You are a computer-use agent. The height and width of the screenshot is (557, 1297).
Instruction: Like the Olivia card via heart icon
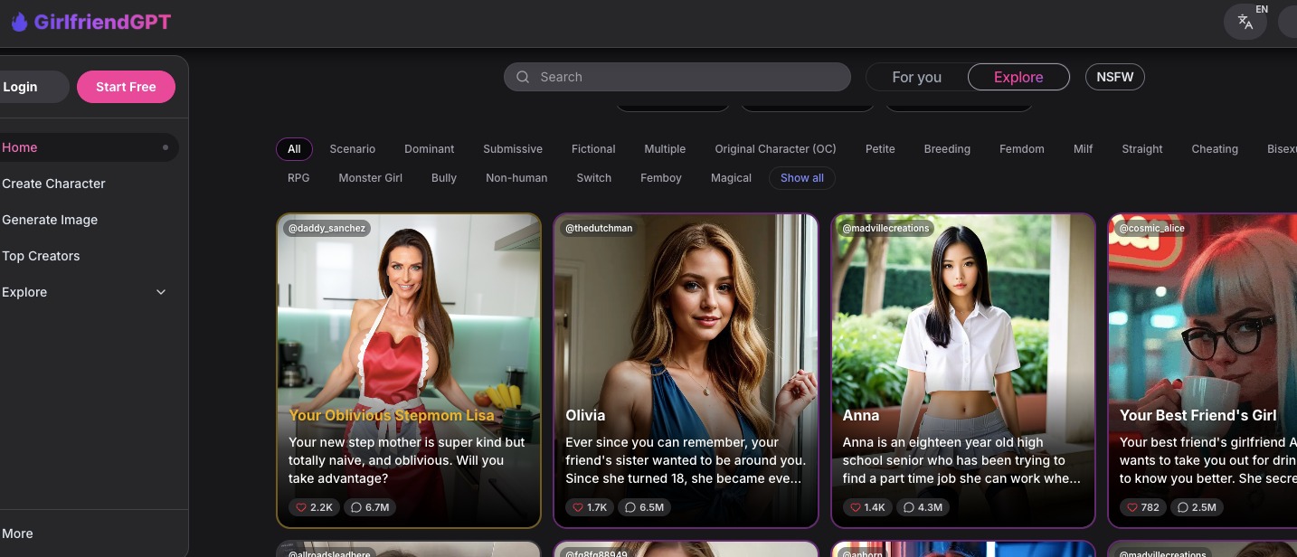(x=578, y=507)
